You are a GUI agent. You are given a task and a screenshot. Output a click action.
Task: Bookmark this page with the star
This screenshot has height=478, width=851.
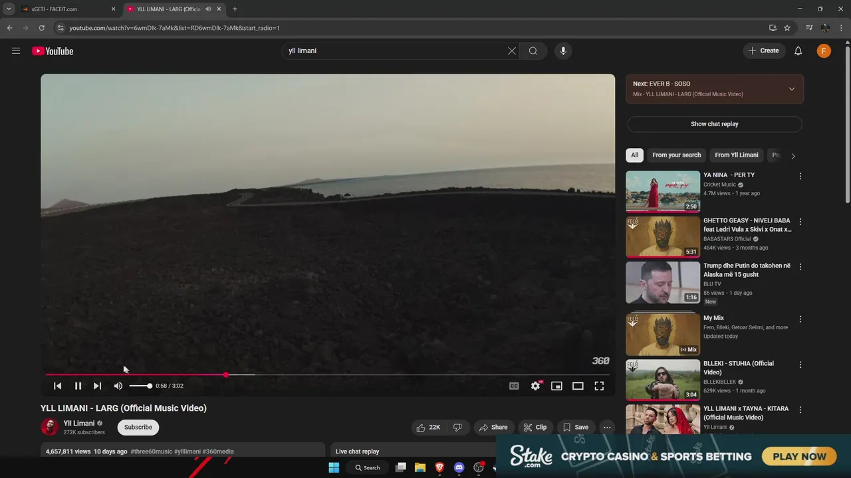[x=787, y=28]
